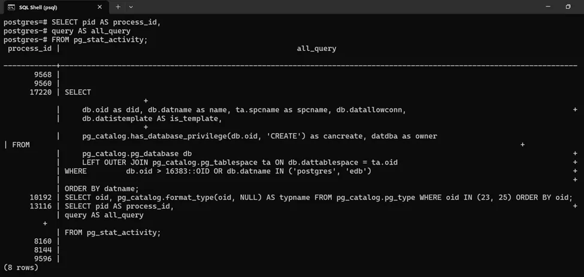Minimize the terminal window

547,7
